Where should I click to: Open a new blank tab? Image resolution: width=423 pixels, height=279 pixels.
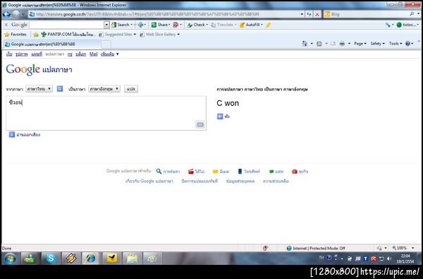pos(106,44)
